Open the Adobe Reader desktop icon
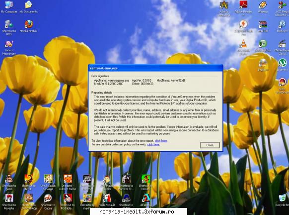 243,8
